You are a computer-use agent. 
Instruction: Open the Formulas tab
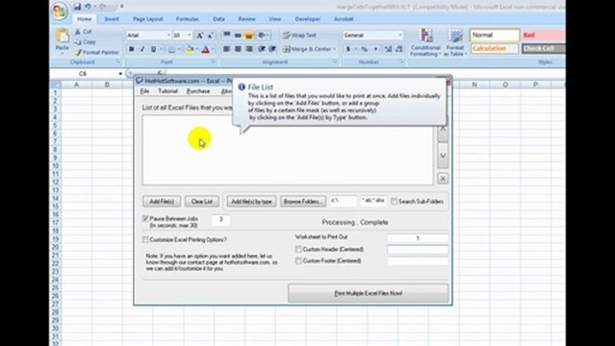click(187, 19)
